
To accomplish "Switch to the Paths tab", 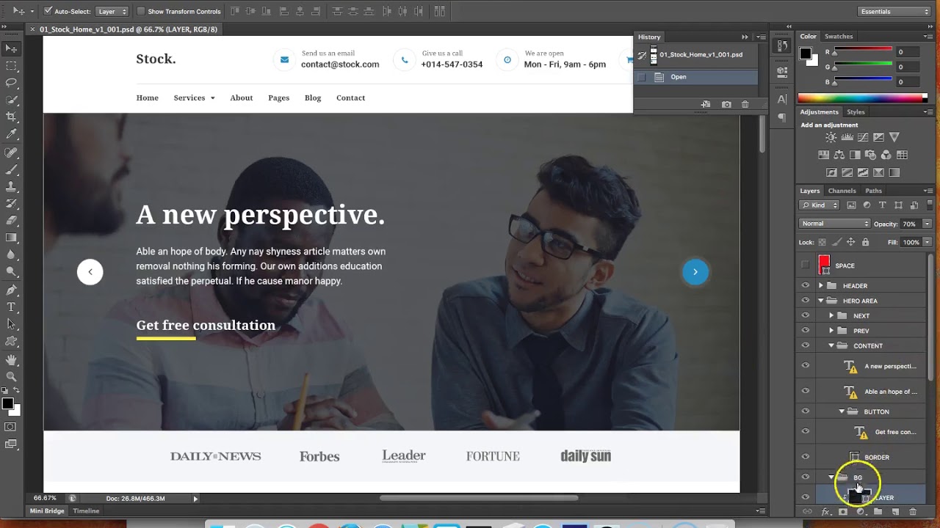I will [x=873, y=191].
